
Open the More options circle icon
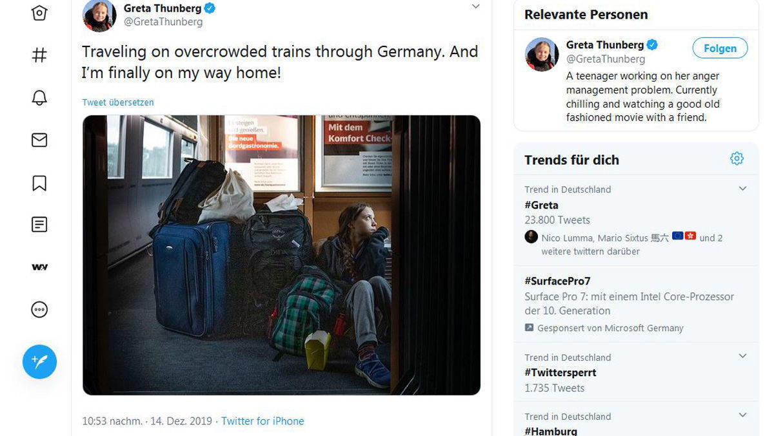[x=39, y=310]
